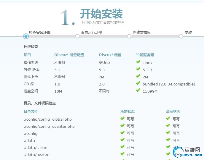Click the 当前状态 column header
The width and height of the screenshot is (204, 160).
(173, 111)
